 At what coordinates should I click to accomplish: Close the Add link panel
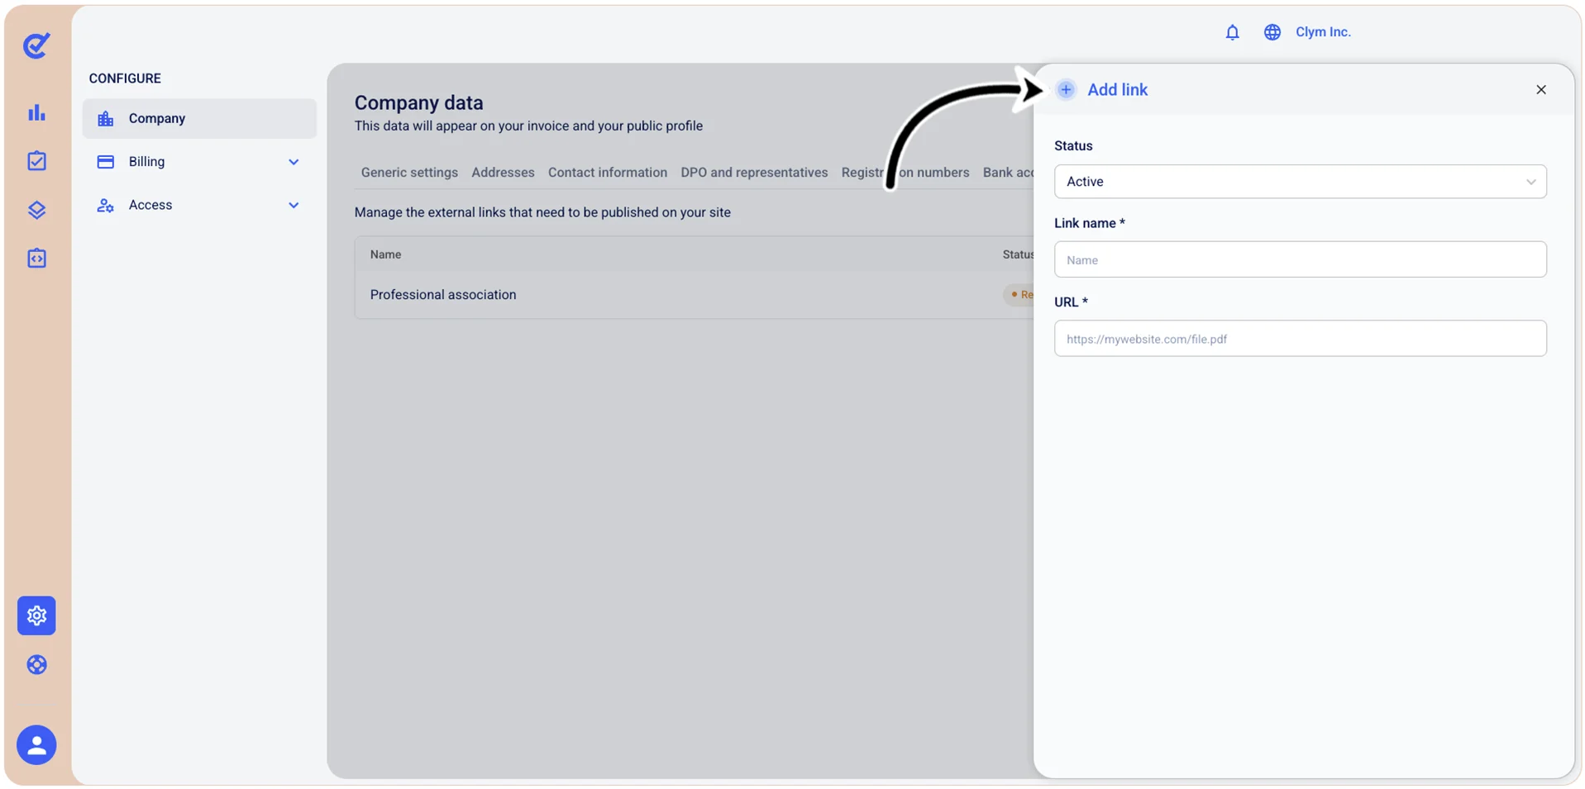(1541, 89)
